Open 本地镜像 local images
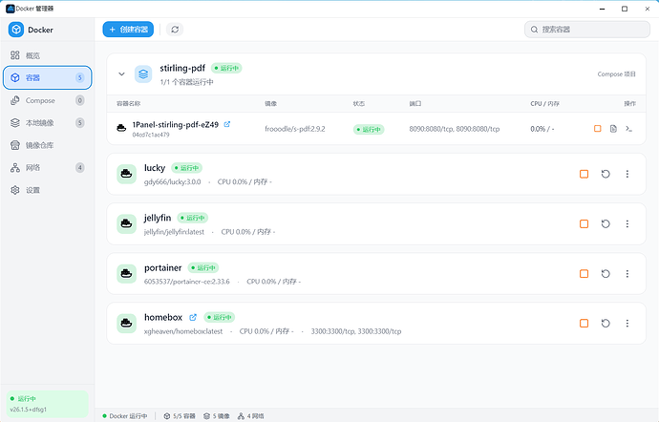The height and width of the screenshot is (422, 659). click(47, 123)
